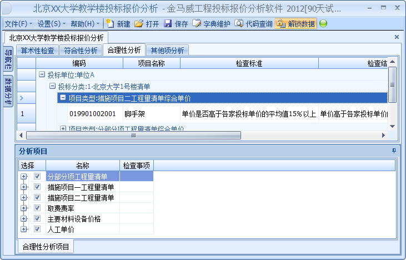Switch to the 算术性检查 tab
The width and height of the screenshot is (406, 260).
[x=38, y=51]
